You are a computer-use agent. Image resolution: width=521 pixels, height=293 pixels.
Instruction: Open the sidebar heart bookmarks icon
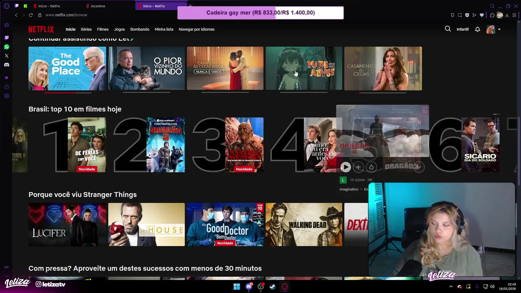[7, 78]
